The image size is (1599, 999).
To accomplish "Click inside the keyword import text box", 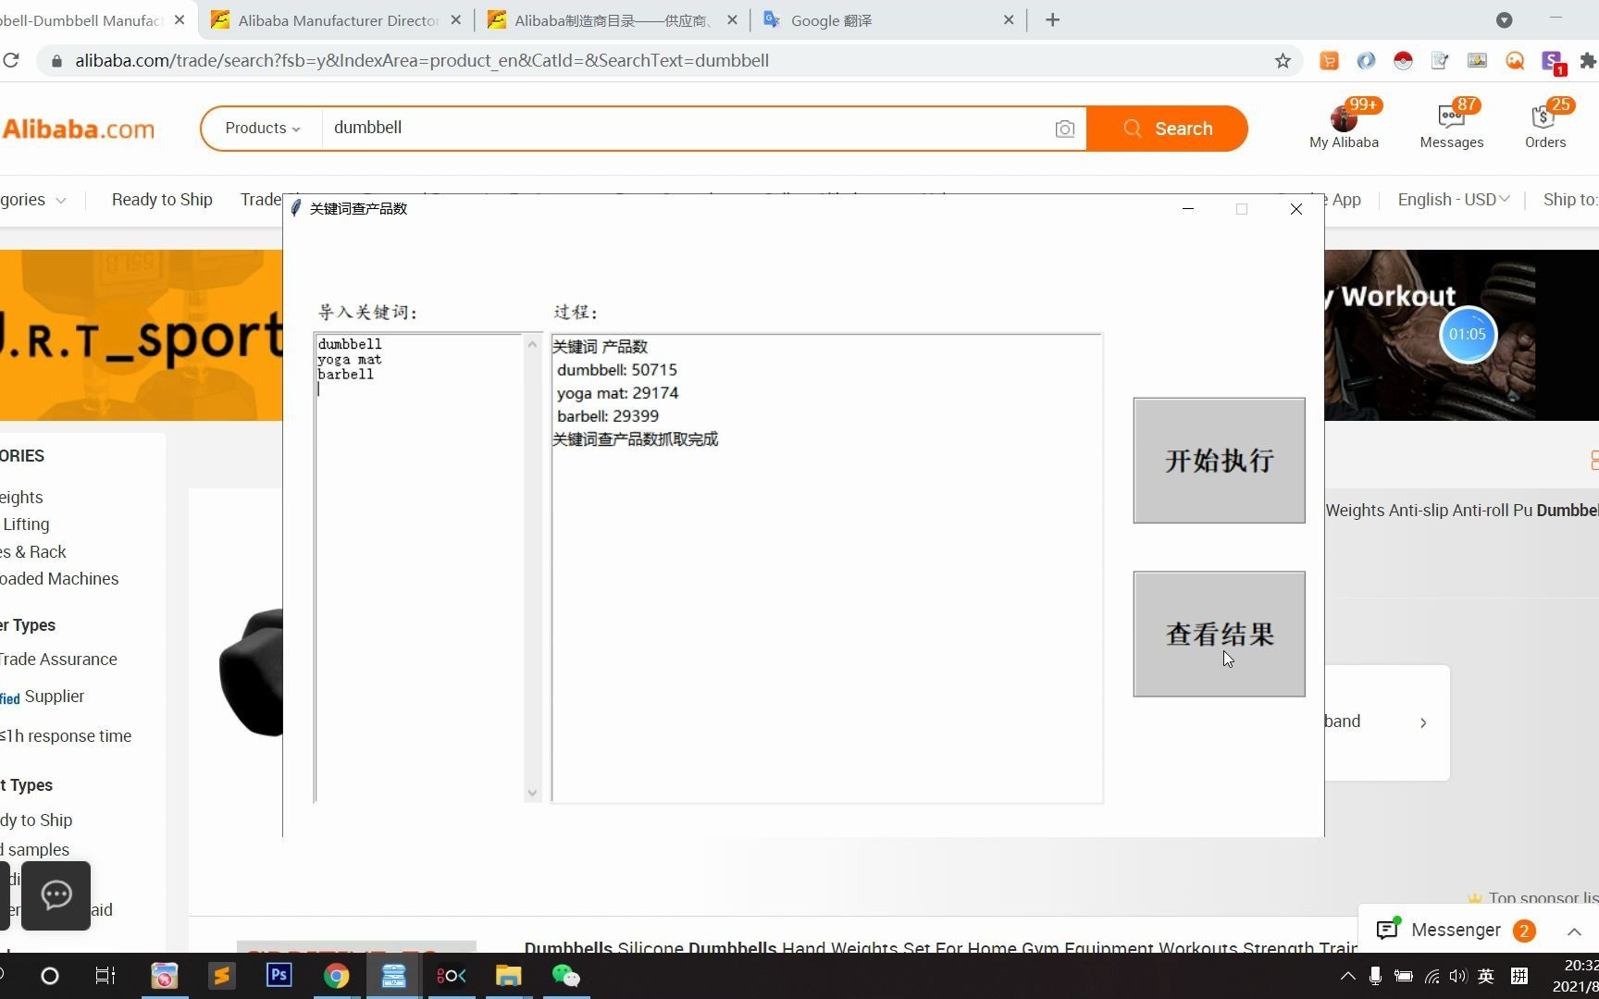I will [420, 568].
